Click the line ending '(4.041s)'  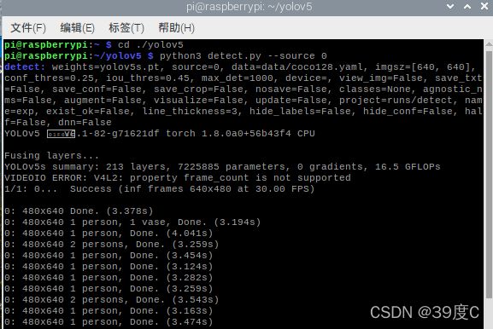(109, 234)
